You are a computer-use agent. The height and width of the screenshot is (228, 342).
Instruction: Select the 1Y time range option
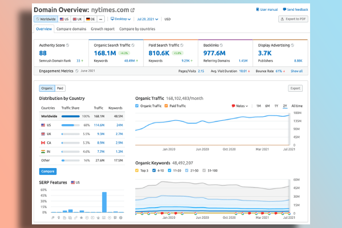pyautogui.click(x=276, y=106)
